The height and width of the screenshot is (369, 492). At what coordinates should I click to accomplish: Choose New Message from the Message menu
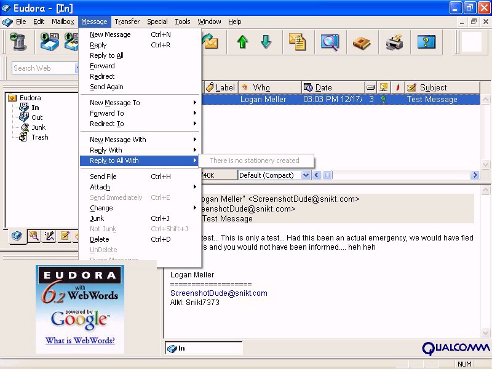[141, 34]
